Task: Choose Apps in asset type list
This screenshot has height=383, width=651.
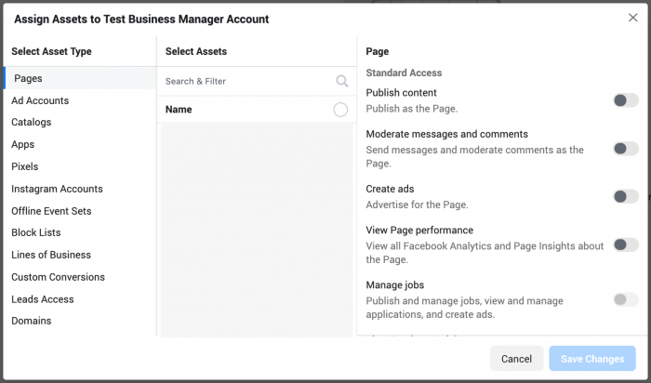Action: tap(23, 144)
